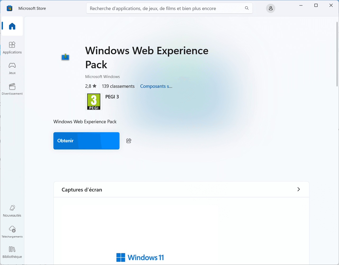Click the search magnifier icon
Viewport: 339px width, 265px height.
tap(247, 8)
